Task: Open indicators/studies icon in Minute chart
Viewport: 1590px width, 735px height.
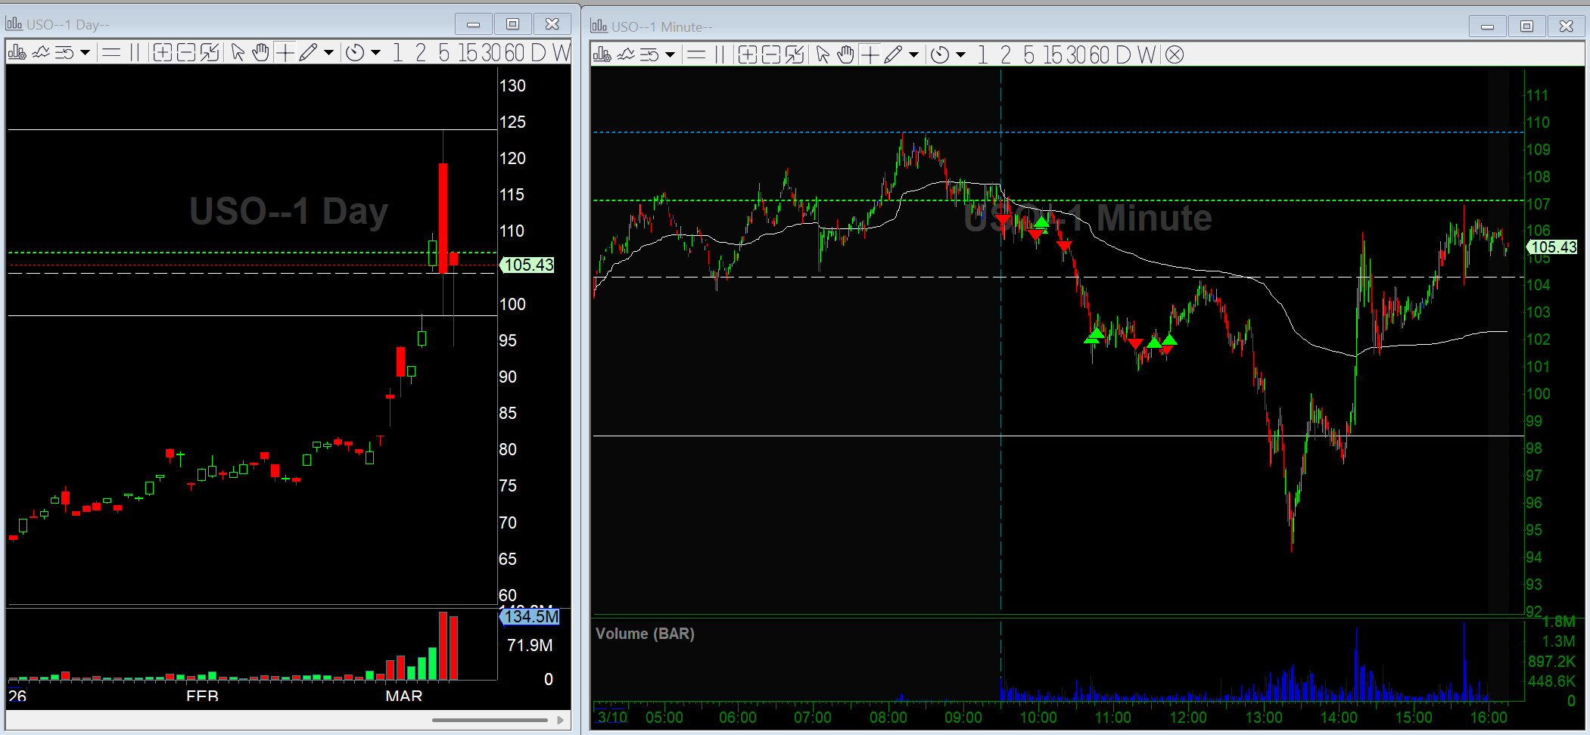Action: [x=626, y=54]
